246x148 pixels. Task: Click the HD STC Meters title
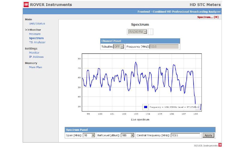(205, 5)
